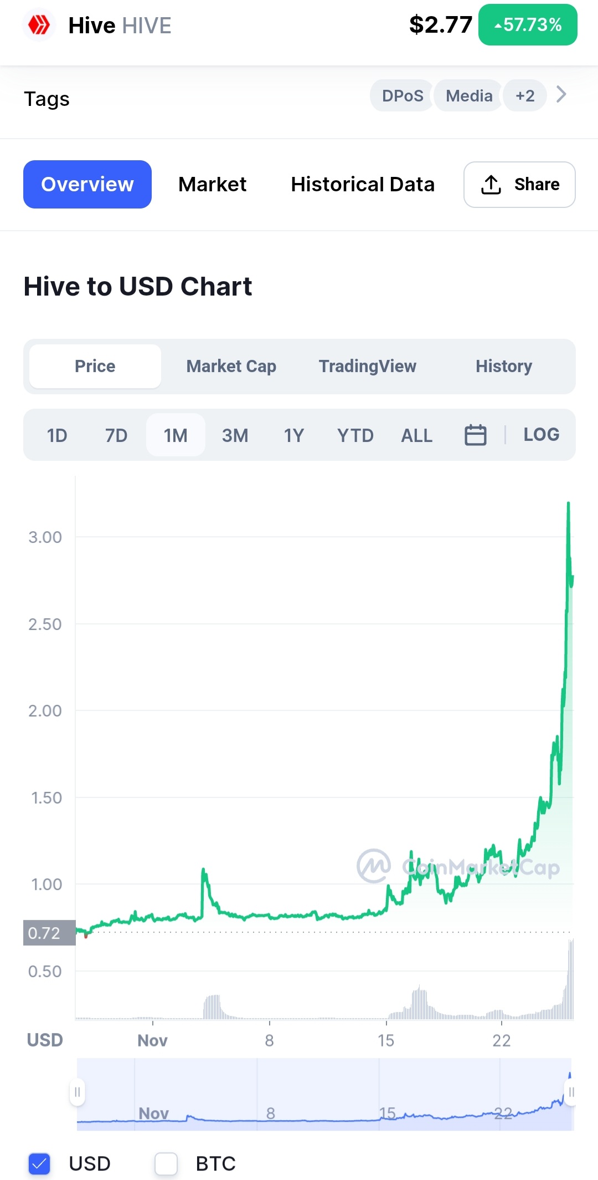Image resolution: width=598 pixels, height=1180 pixels.
Task: Click the red Hive logo icon
Action: tap(39, 25)
